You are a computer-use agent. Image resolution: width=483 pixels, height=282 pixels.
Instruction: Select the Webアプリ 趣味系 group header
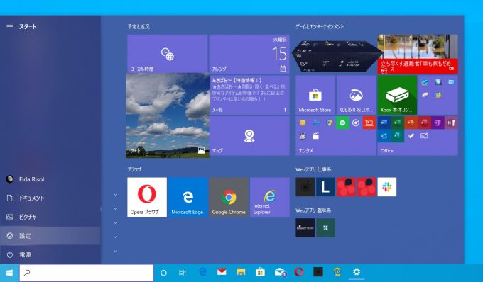[313, 210]
